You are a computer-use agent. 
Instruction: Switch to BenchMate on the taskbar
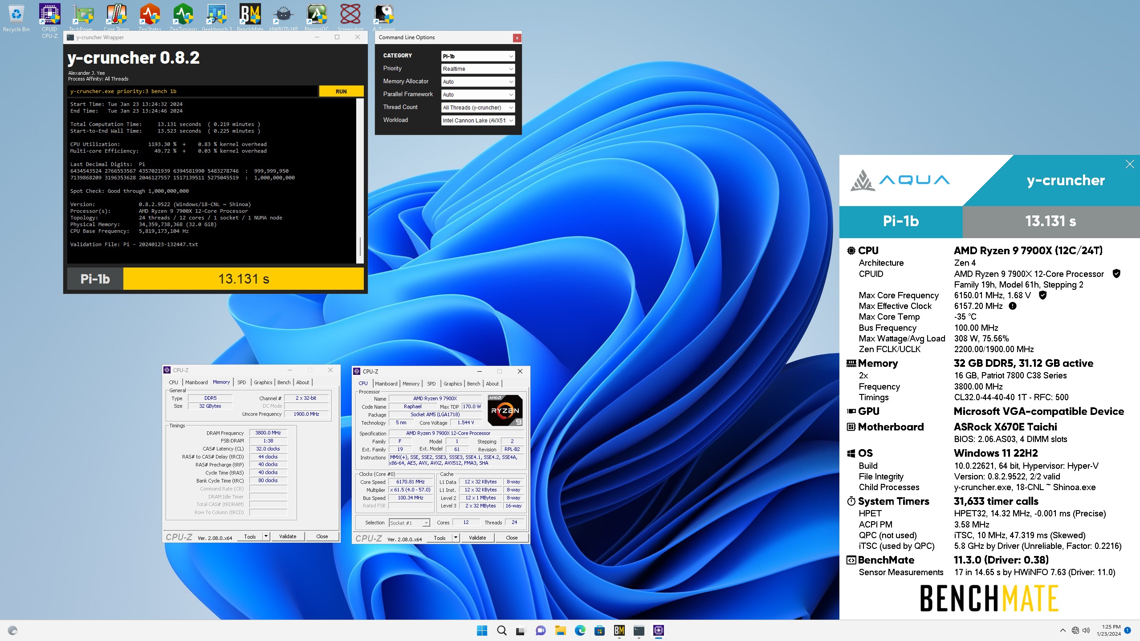(619, 630)
